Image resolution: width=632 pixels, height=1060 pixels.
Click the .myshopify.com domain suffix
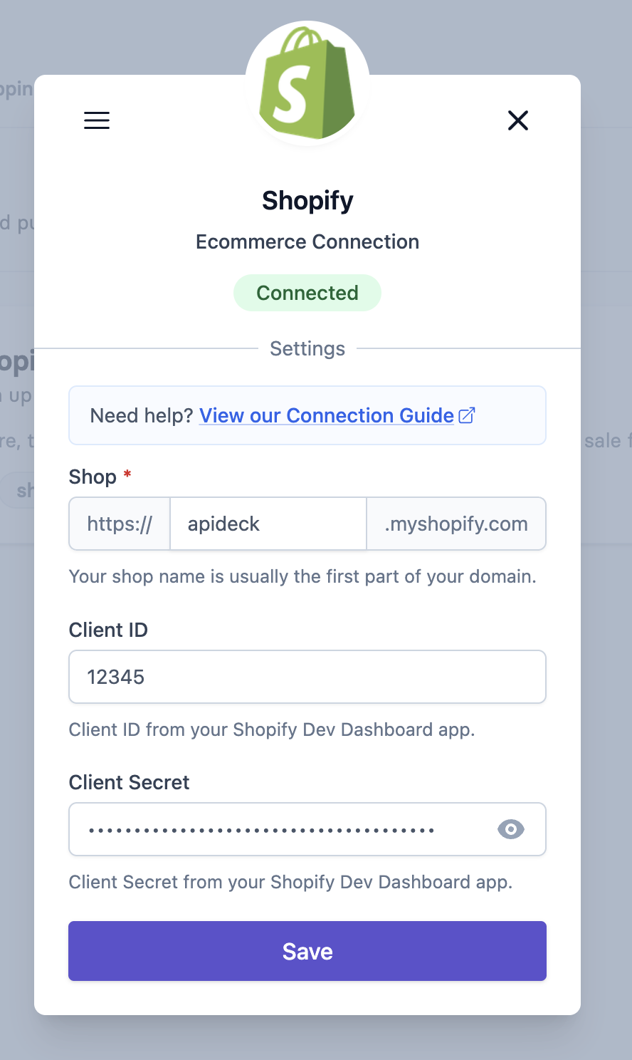click(x=455, y=524)
